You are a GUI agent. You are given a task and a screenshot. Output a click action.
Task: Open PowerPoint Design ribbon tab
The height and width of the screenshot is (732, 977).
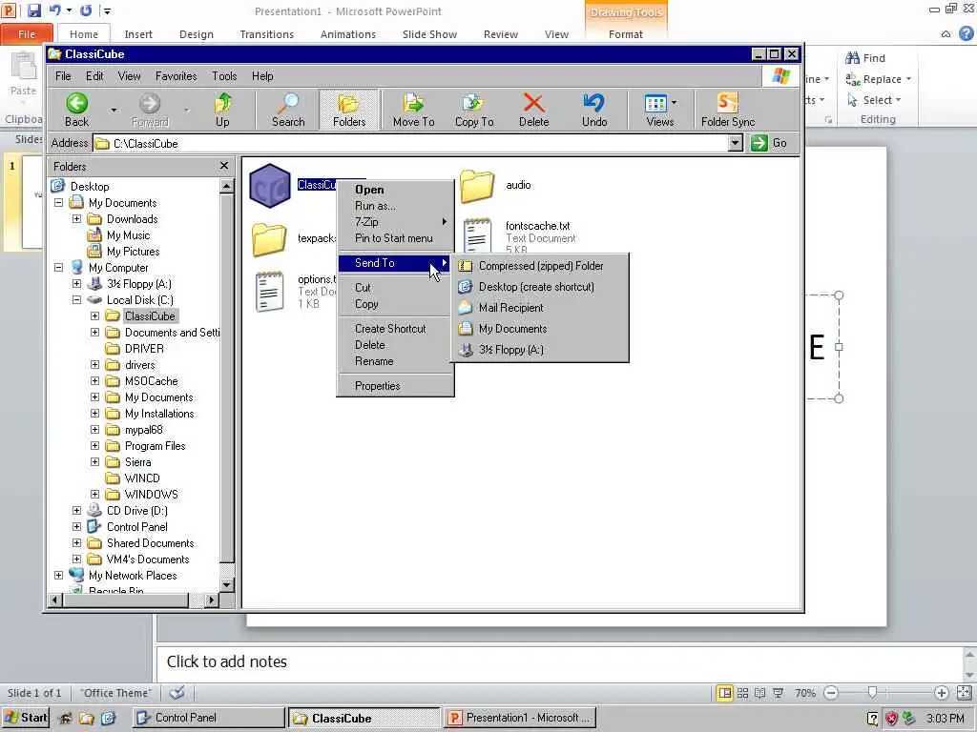[x=197, y=34]
